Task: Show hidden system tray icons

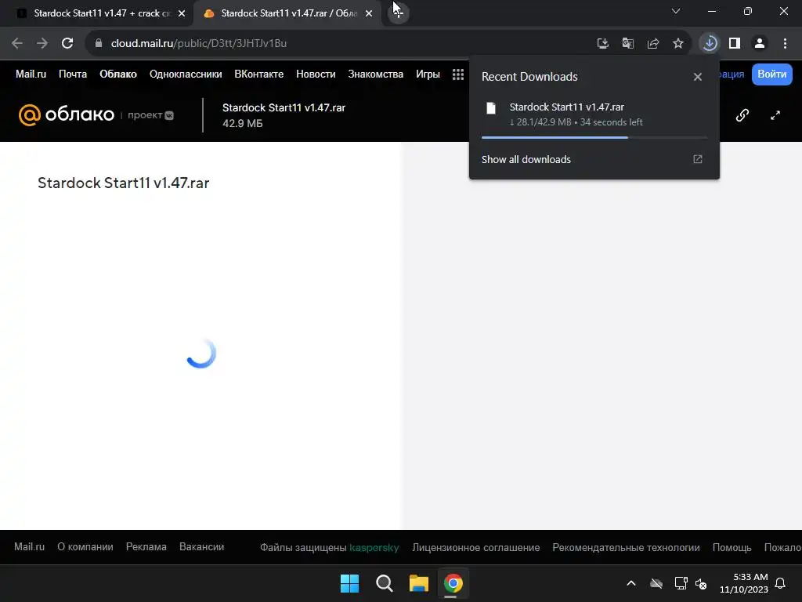Action: pos(631,583)
